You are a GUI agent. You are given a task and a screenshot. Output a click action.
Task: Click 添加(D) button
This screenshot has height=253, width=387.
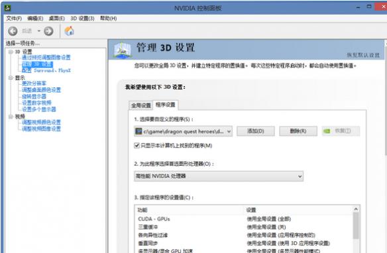[x=256, y=131]
